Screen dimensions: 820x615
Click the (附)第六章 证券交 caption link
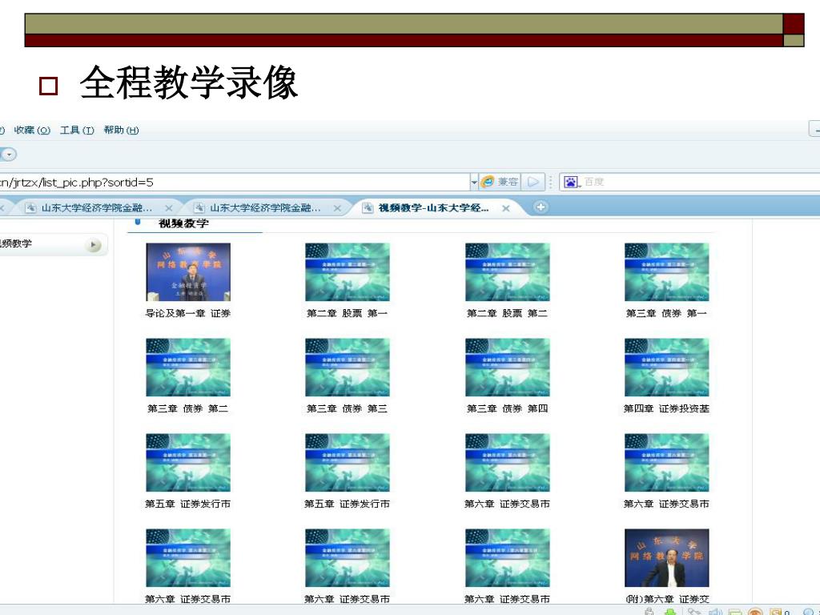(x=667, y=599)
